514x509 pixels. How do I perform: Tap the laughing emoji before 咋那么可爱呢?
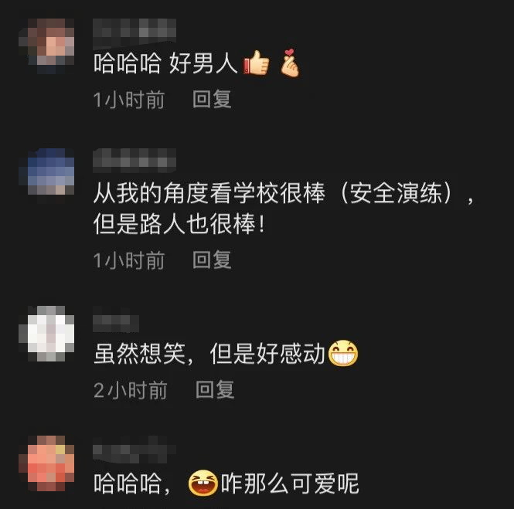(203, 483)
